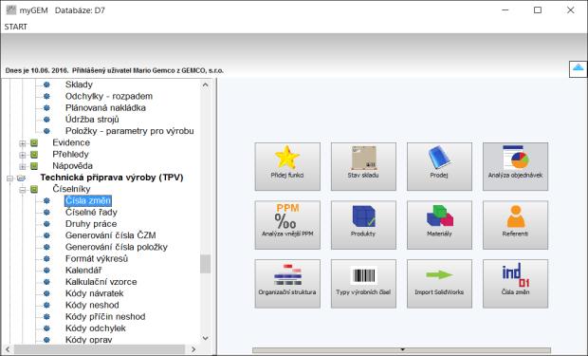Click the gear icon next to Kódy neshod
This screenshot has width=588, height=356.
click(x=46, y=305)
